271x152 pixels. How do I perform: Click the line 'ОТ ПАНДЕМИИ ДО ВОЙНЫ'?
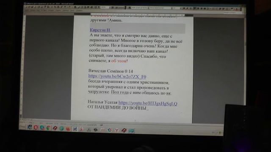pyautogui.click(x=117, y=108)
